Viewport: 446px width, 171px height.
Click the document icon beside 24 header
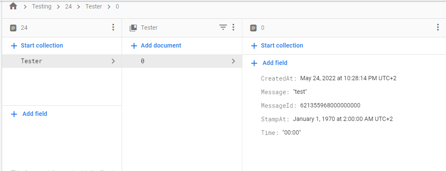pyautogui.click(x=13, y=28)
